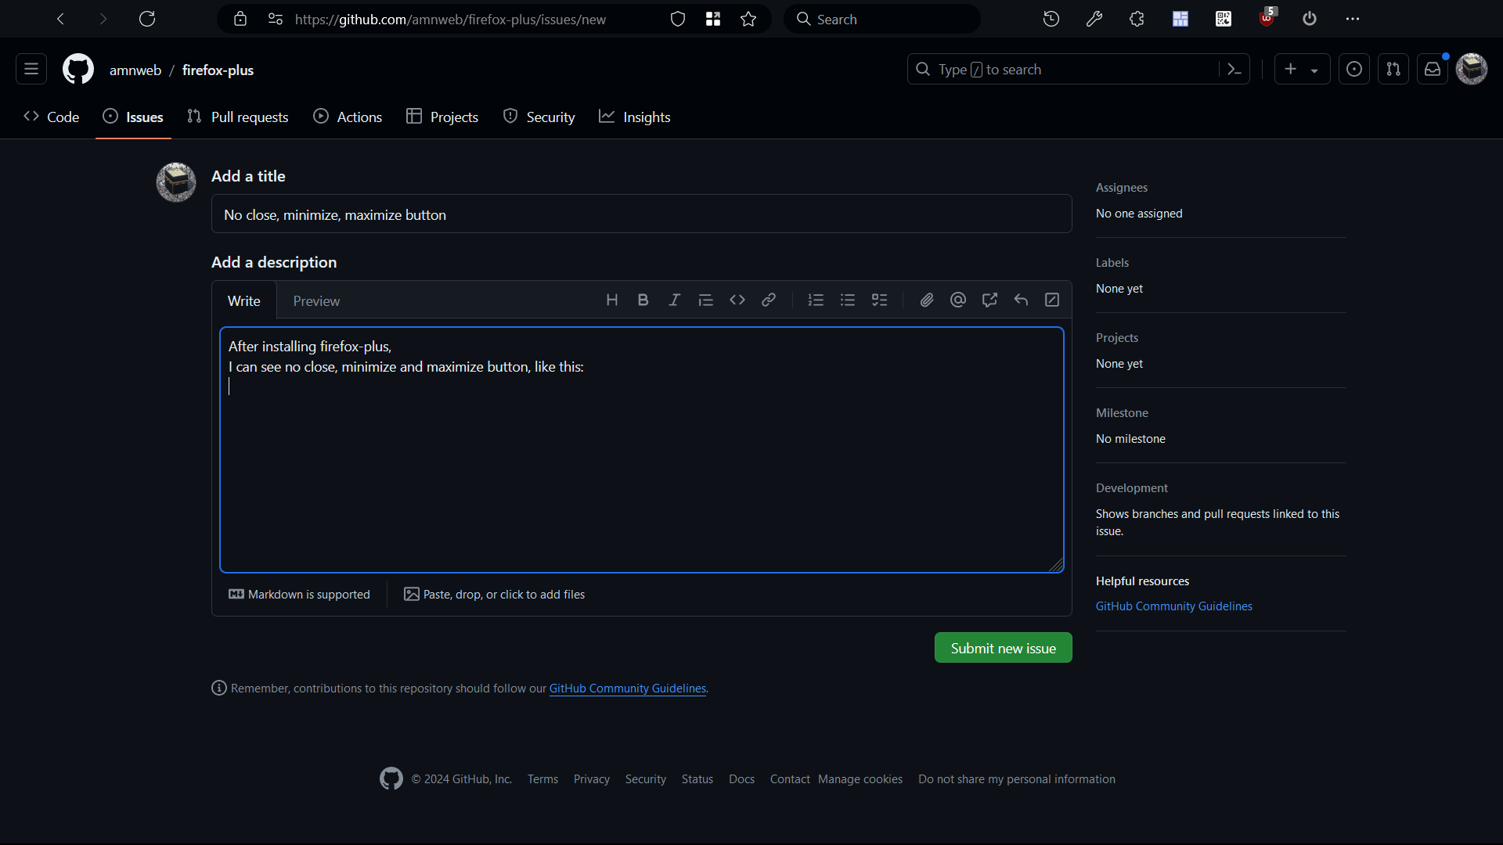The image size is (1503, 845).
Task: Open GitHub Community Guidelines link in reminder text
Action: [x=628, y=688]
